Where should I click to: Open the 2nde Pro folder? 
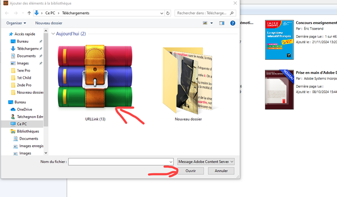(24, 85)
